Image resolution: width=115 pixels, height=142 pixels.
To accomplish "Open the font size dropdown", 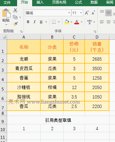I will [x=81, y=13].
